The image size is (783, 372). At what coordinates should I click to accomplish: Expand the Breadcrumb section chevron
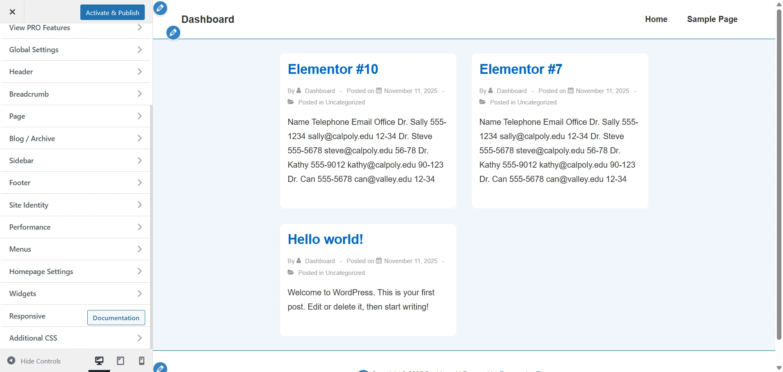140,94
